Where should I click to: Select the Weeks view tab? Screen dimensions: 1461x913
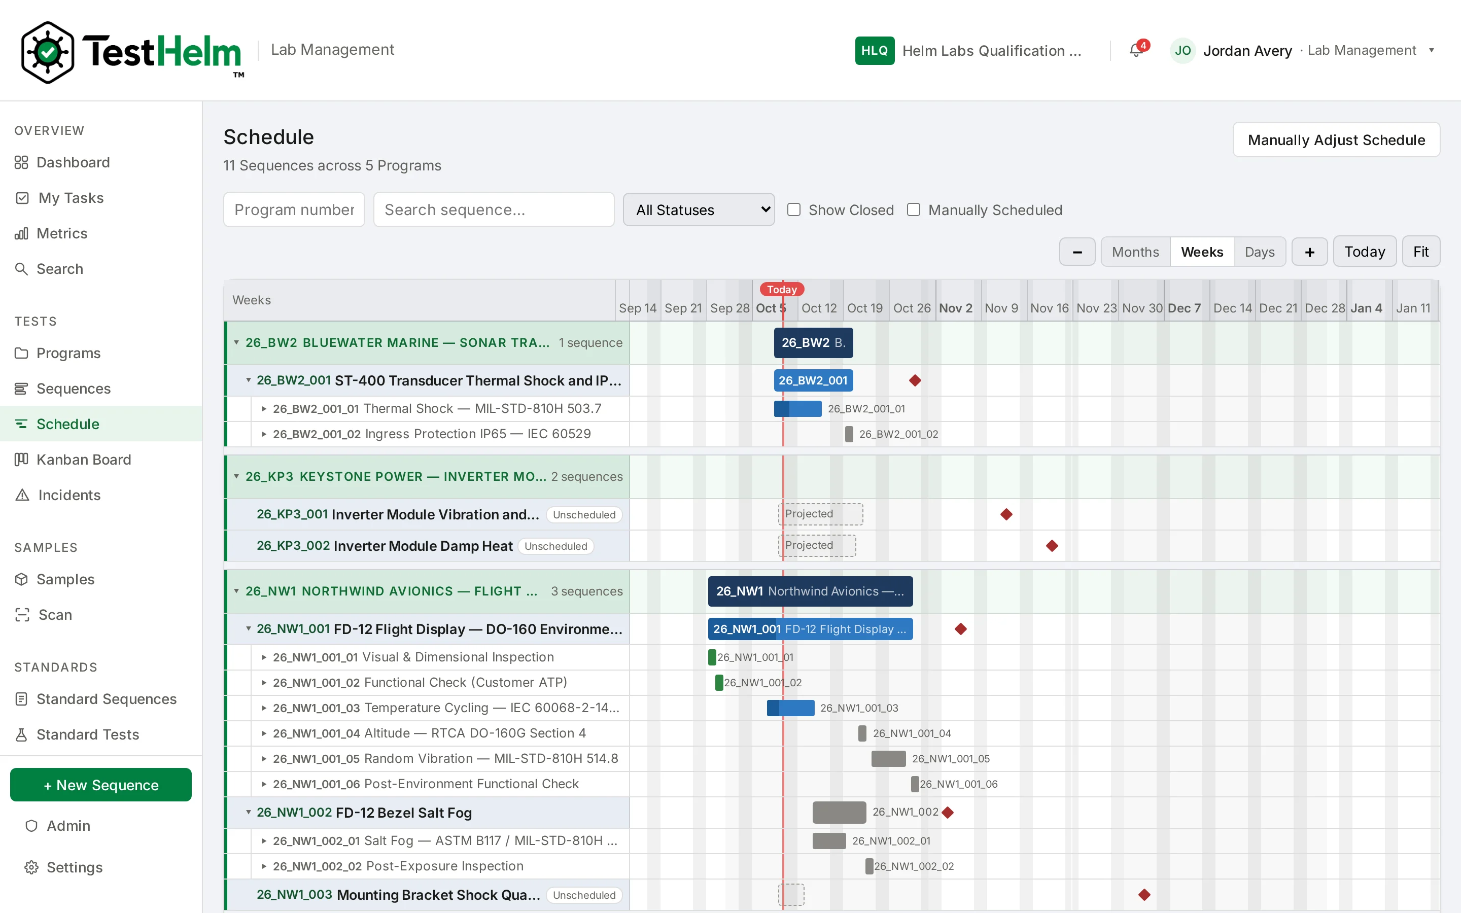pos(1202,252)
